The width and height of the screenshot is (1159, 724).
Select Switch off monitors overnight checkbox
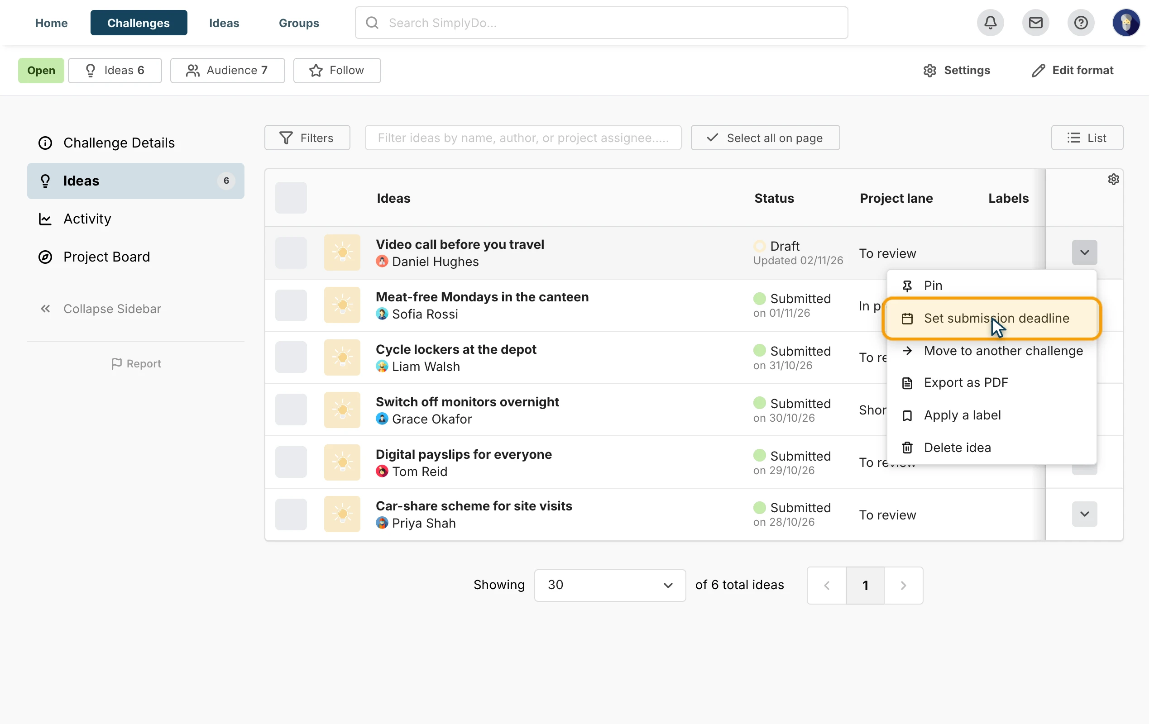pos(291,410)
